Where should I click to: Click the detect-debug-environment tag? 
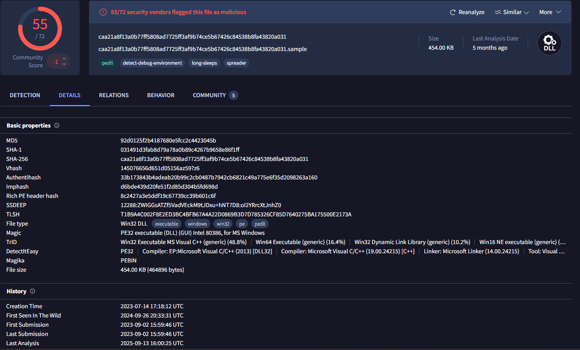152,63
